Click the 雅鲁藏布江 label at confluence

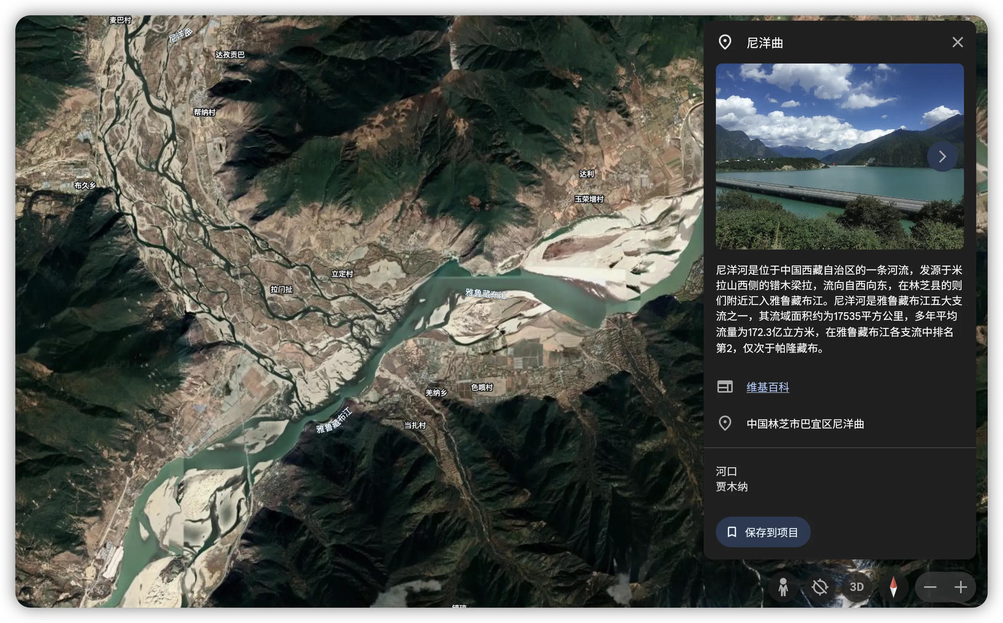point(486,294)
